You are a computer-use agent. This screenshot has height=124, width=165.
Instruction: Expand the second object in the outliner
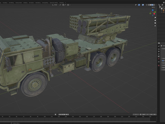(162, 12)
